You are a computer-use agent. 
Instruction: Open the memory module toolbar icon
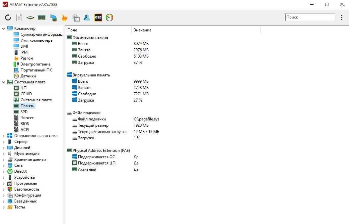point(41,17)
